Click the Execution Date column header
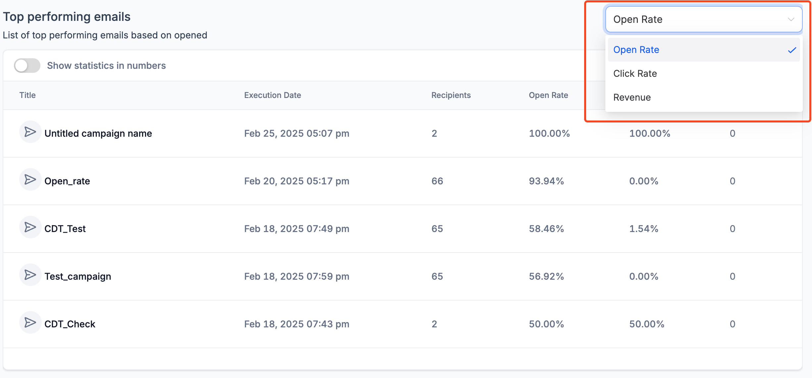812x378 pixels. pyautogui.click(x=272, y=95)
